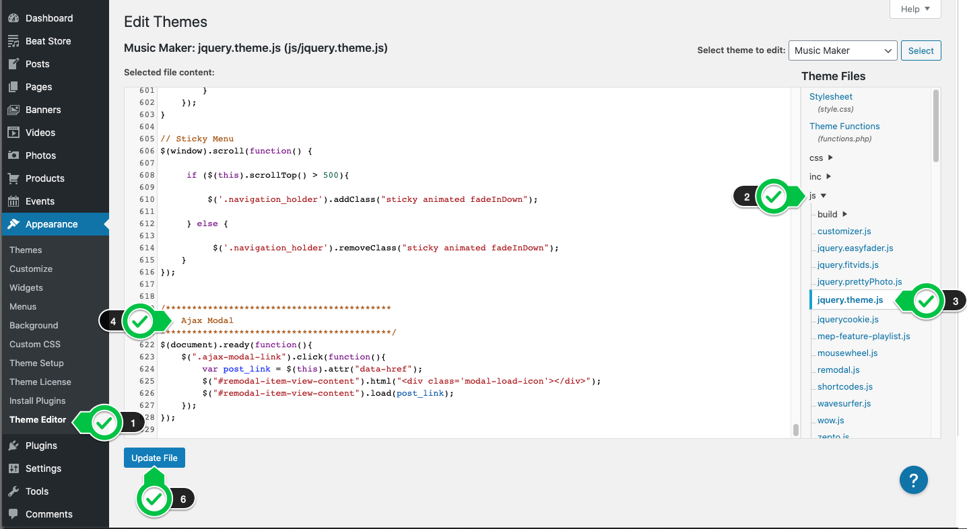The height and width of the screenshot is (529, 967).
Task: Open wow.js file
Action: click(x=831, y=420)
